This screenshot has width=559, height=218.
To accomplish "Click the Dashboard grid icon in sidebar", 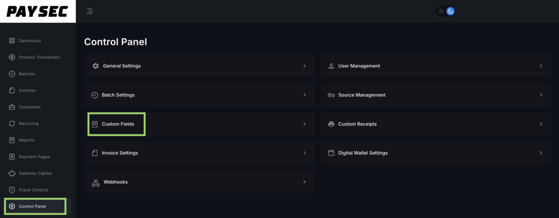I will coord(12,41).
